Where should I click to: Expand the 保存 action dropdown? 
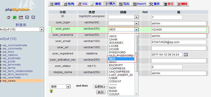click(x=60, y=87)
